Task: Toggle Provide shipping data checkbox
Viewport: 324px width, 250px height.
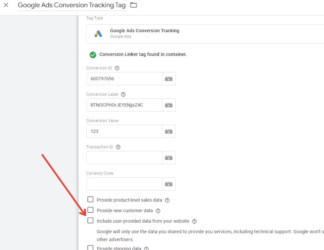Action: 91,248
